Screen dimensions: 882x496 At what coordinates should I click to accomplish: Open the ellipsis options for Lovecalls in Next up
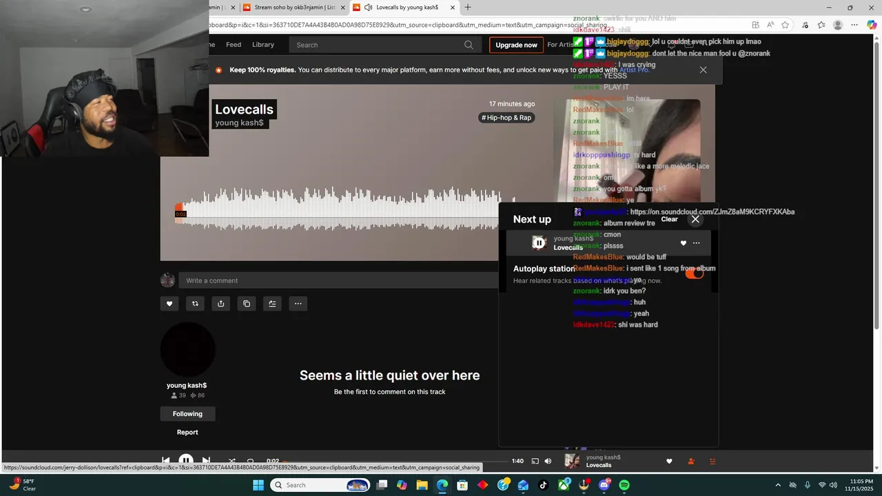pos(697,243)
